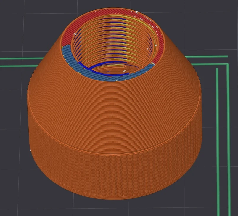
Task: Select the white marker on the top rim
Action: pos(136,12)
